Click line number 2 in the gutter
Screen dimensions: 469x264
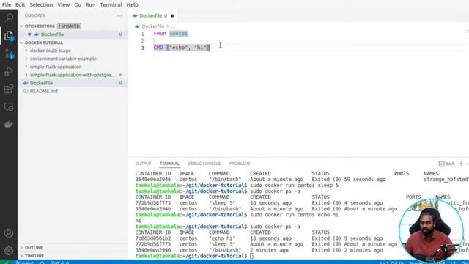142,41
